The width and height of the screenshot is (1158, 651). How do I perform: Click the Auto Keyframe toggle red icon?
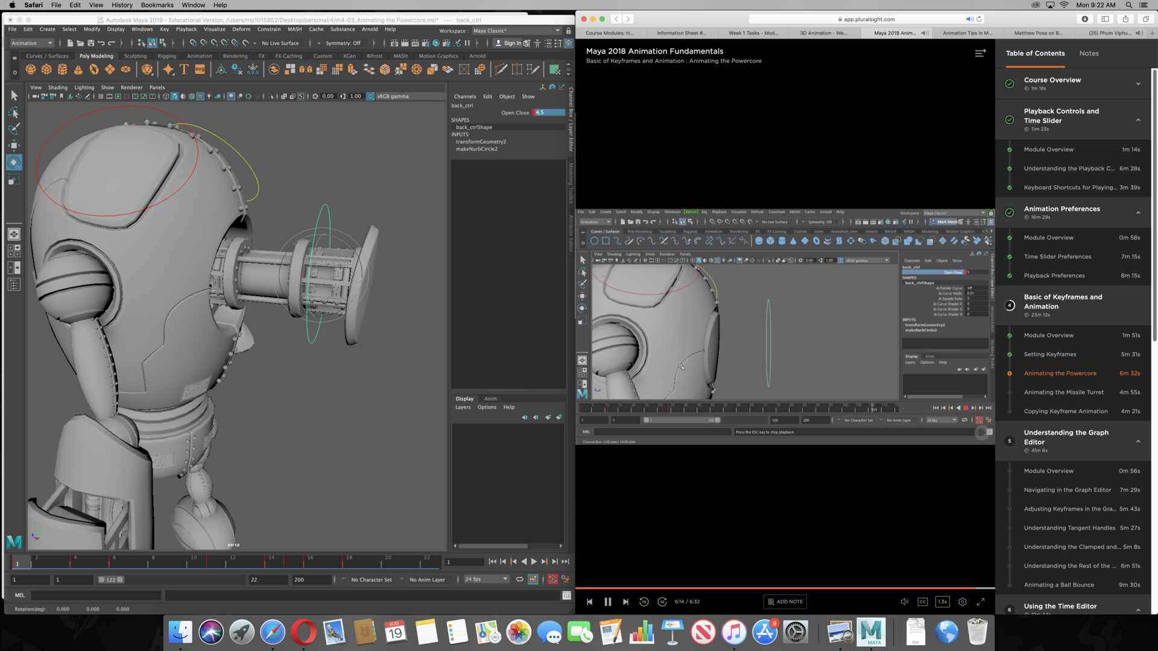552,579
